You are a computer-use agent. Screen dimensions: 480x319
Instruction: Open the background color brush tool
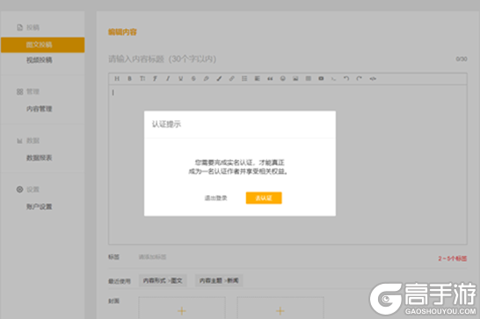[x=219, y=79]
